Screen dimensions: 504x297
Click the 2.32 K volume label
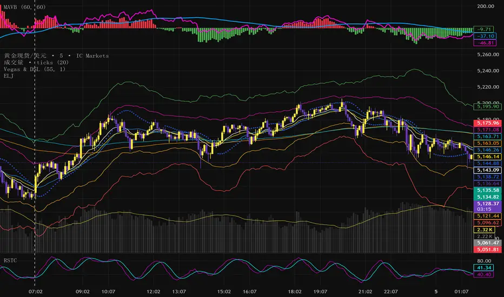coord(485,230)
